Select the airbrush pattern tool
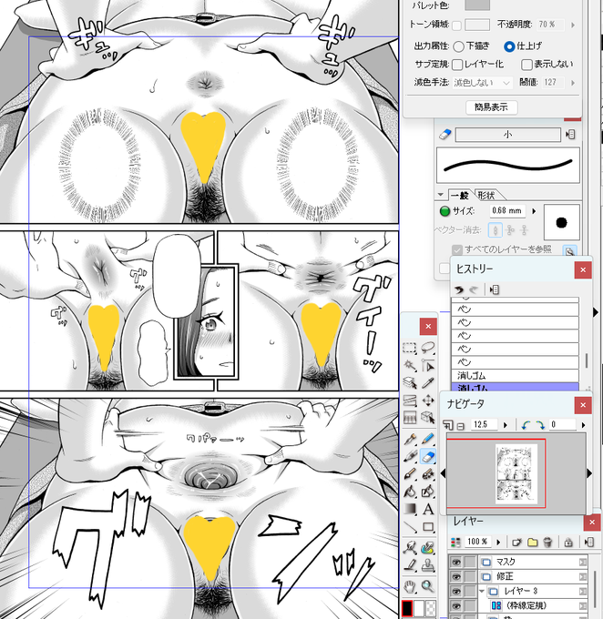The height and width of the screenshot is (619, 603). [x=428, y=473]
